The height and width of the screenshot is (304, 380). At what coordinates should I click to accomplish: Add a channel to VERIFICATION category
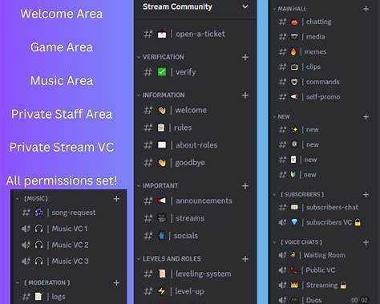(245, 57)
